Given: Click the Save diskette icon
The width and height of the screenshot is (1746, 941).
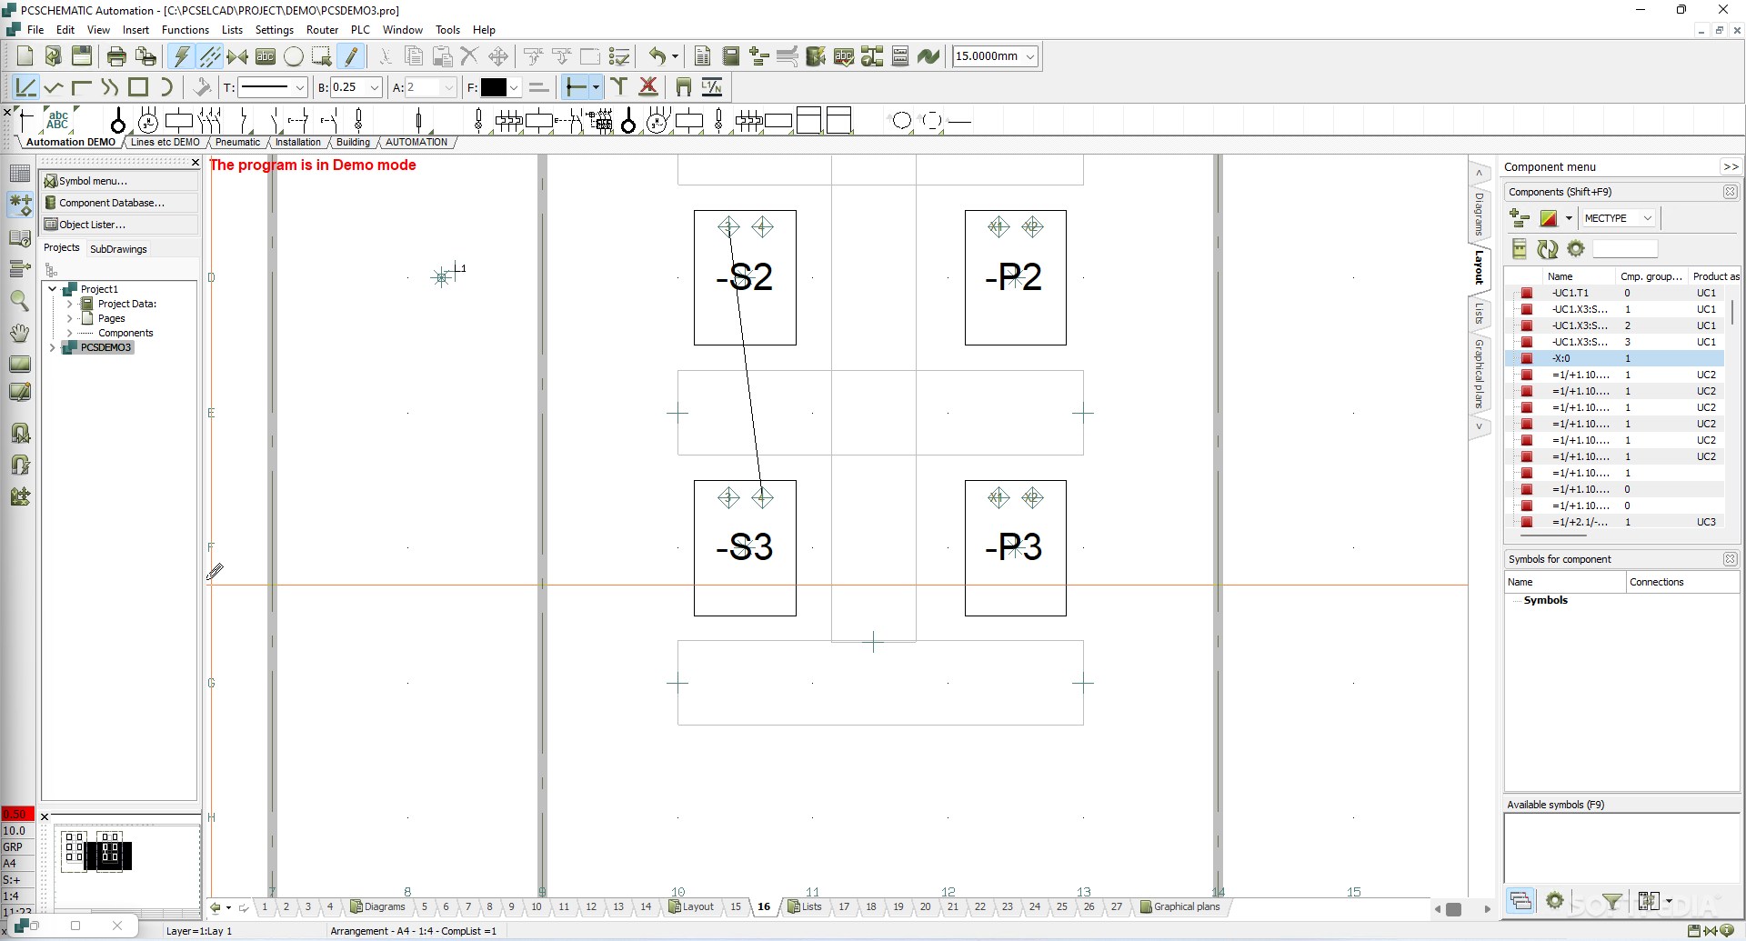Looking at the screenshot, I should 82,56.
